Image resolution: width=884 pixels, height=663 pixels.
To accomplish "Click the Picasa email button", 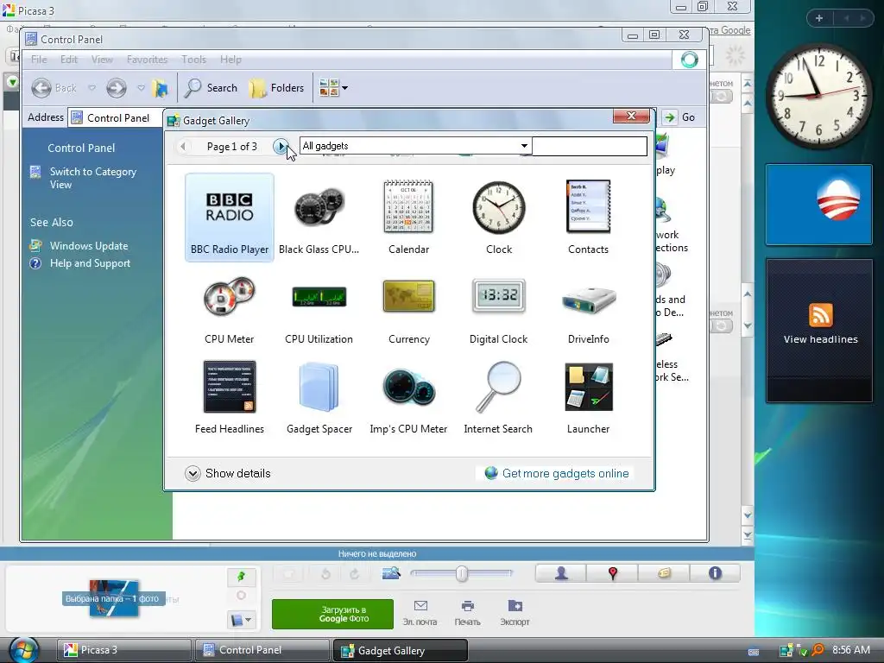I will pos(420,614).
